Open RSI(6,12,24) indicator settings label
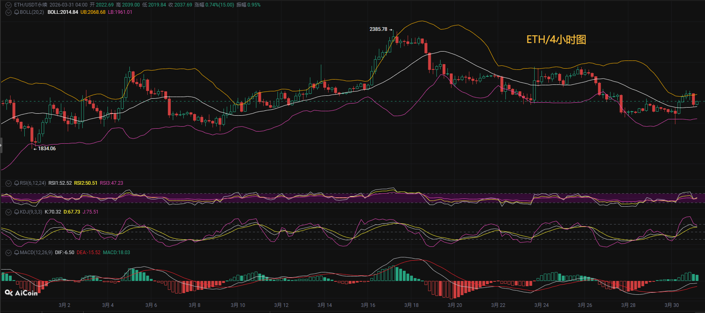This screenshot has width=705, height=313. coord(33,183)
